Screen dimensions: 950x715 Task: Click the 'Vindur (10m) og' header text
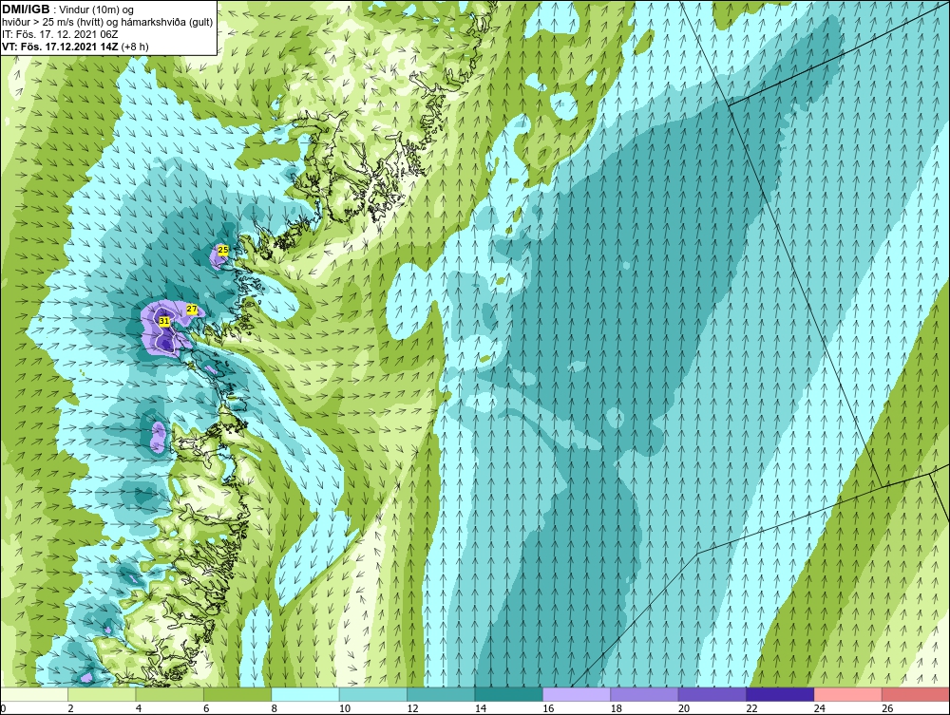click(97, 10)
